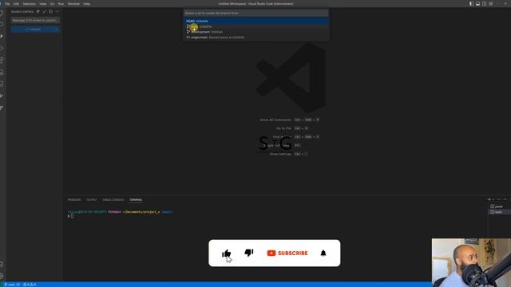Image resolution: width=511 pixels, height=287 pixels.
Task: Click in the bash terminal prompt area
Action: pos(72,216)
